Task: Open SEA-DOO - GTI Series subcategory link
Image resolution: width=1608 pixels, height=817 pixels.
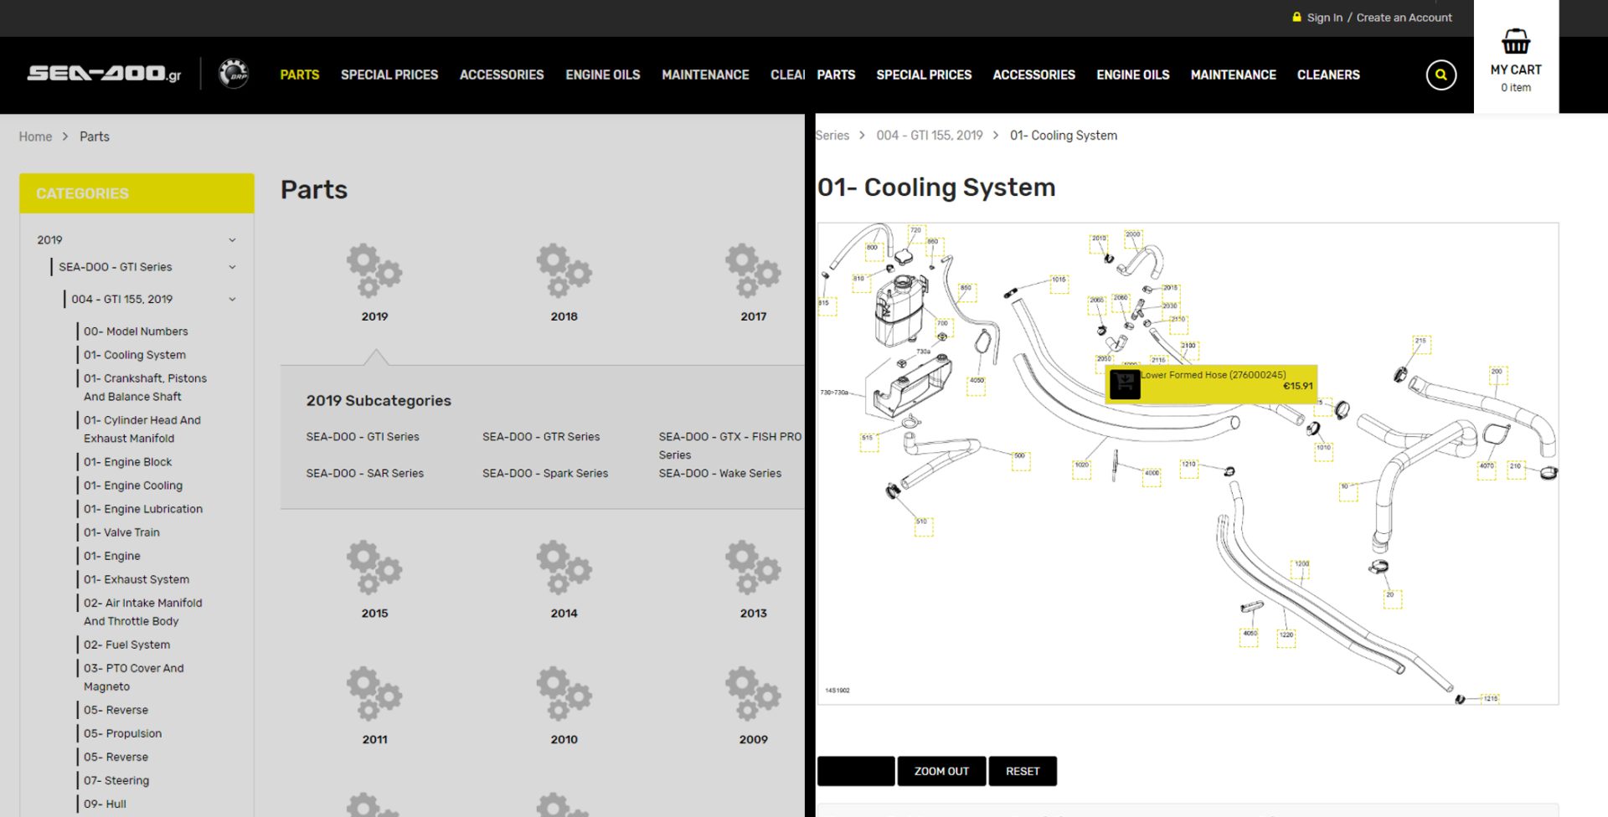Action: coord(363,437)
